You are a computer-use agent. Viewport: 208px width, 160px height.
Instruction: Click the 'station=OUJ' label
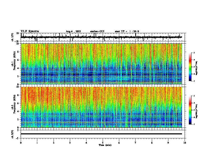point(97,31)
